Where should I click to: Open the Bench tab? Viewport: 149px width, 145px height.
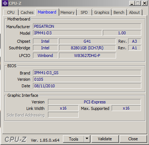point(119,12)
